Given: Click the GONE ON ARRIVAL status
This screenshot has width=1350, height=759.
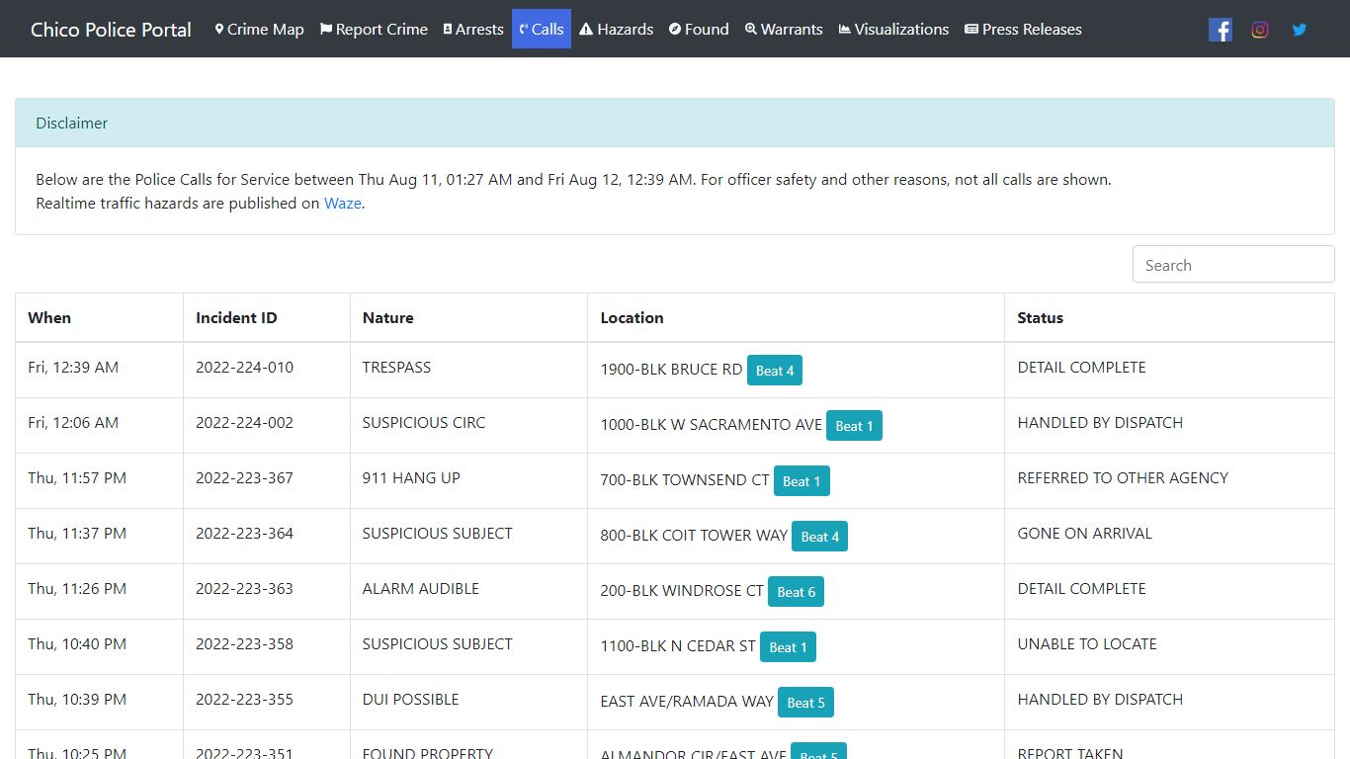Looking at the screenshot, I should (1085, 534).
